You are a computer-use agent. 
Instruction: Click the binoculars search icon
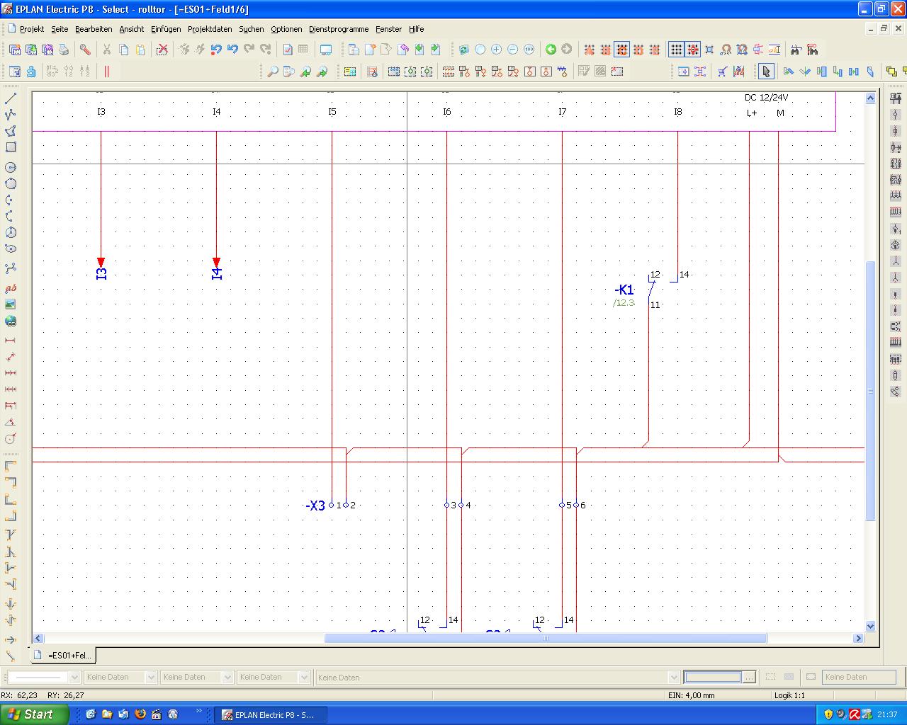tap(796, 50)
